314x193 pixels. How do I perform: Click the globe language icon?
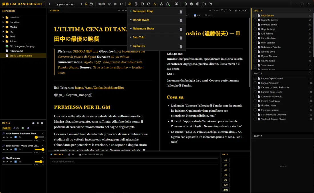[x=198, y=4]
